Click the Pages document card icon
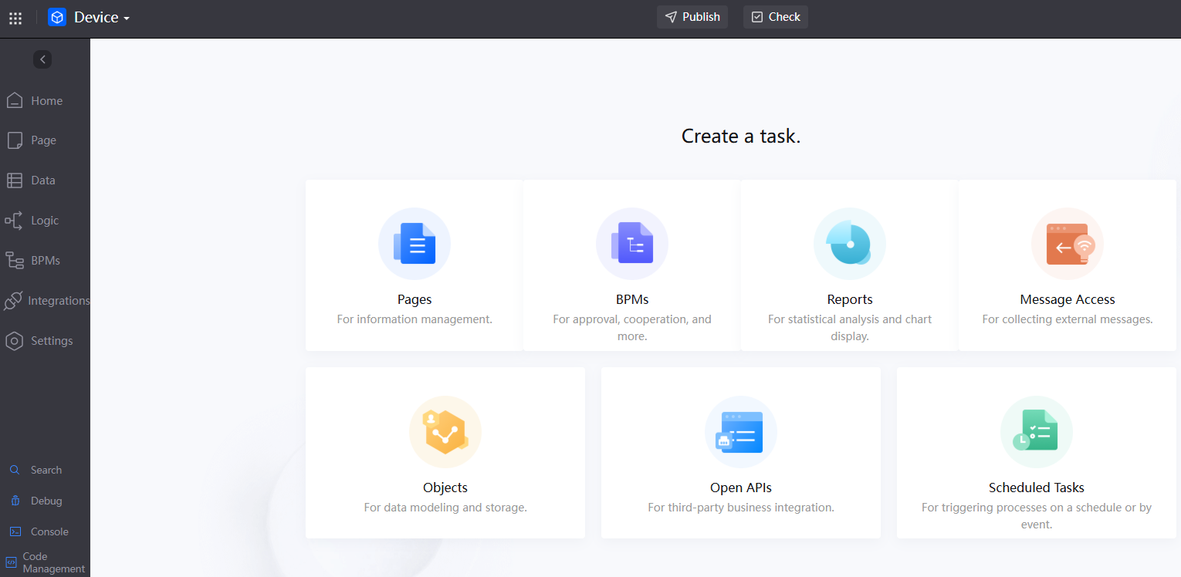The image size is (1181, 577). 415,244
